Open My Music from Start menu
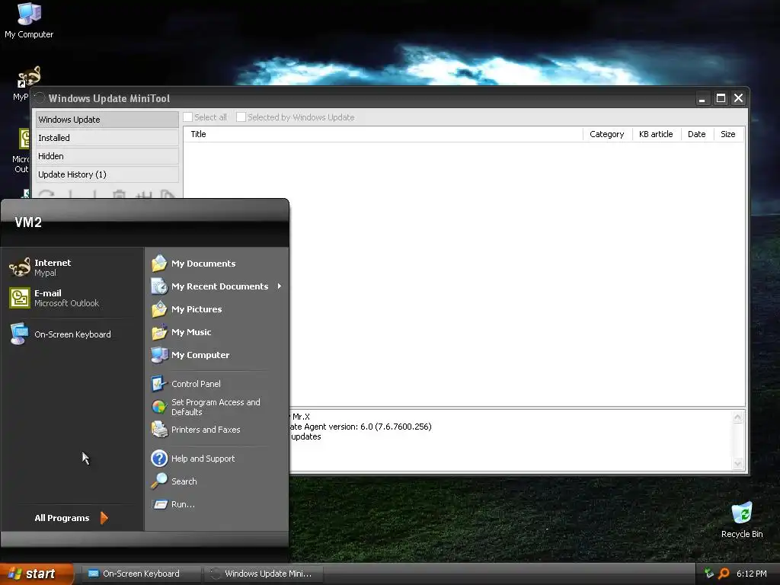This screenshot has width=780, height=585. (x=217, y=332)
